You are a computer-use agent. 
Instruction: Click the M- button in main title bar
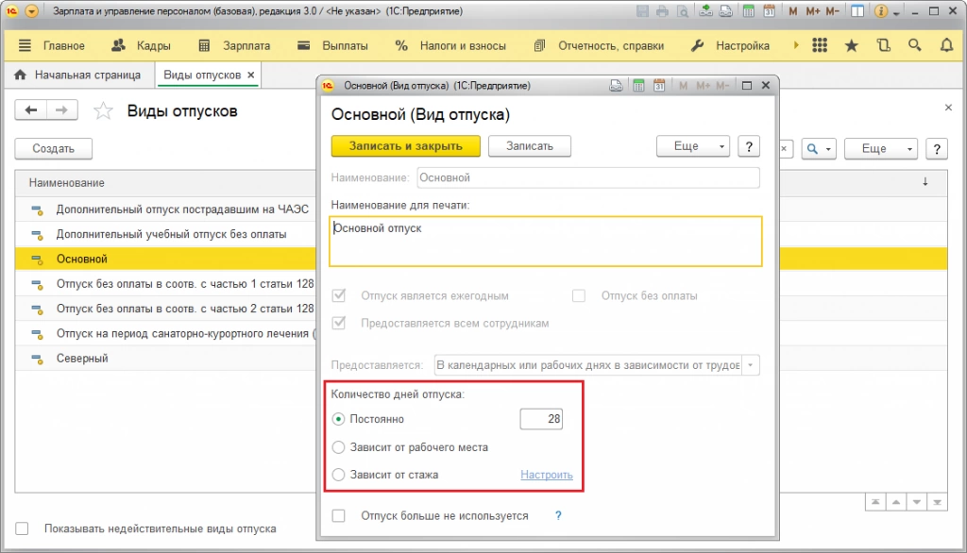[x=833, y=11]
